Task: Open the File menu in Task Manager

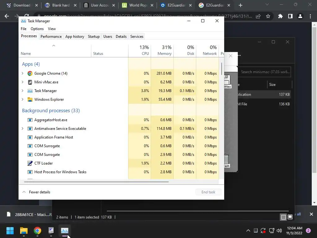Action: 24,29
